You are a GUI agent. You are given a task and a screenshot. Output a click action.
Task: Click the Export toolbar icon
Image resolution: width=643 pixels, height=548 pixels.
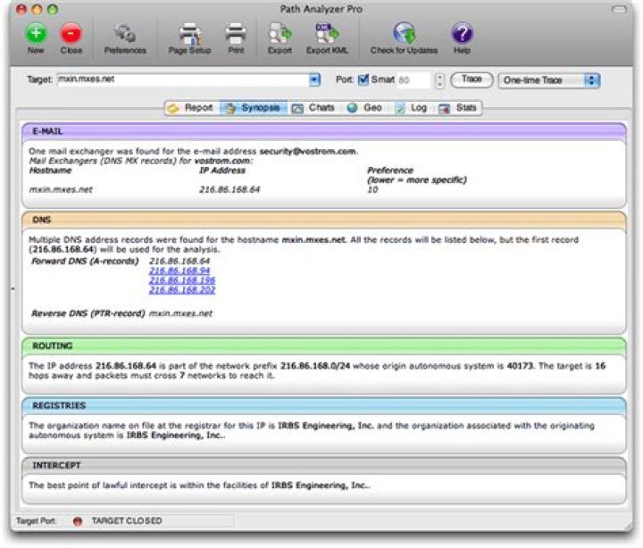280,34
